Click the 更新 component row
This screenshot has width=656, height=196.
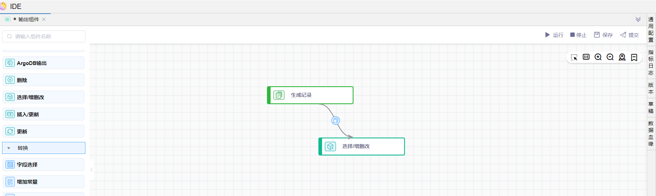(44, 131)
